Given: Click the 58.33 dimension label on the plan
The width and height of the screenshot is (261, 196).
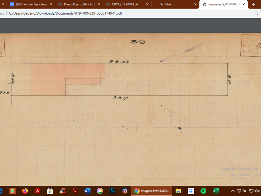Looking at the screenshot, I should pos(119,62).
